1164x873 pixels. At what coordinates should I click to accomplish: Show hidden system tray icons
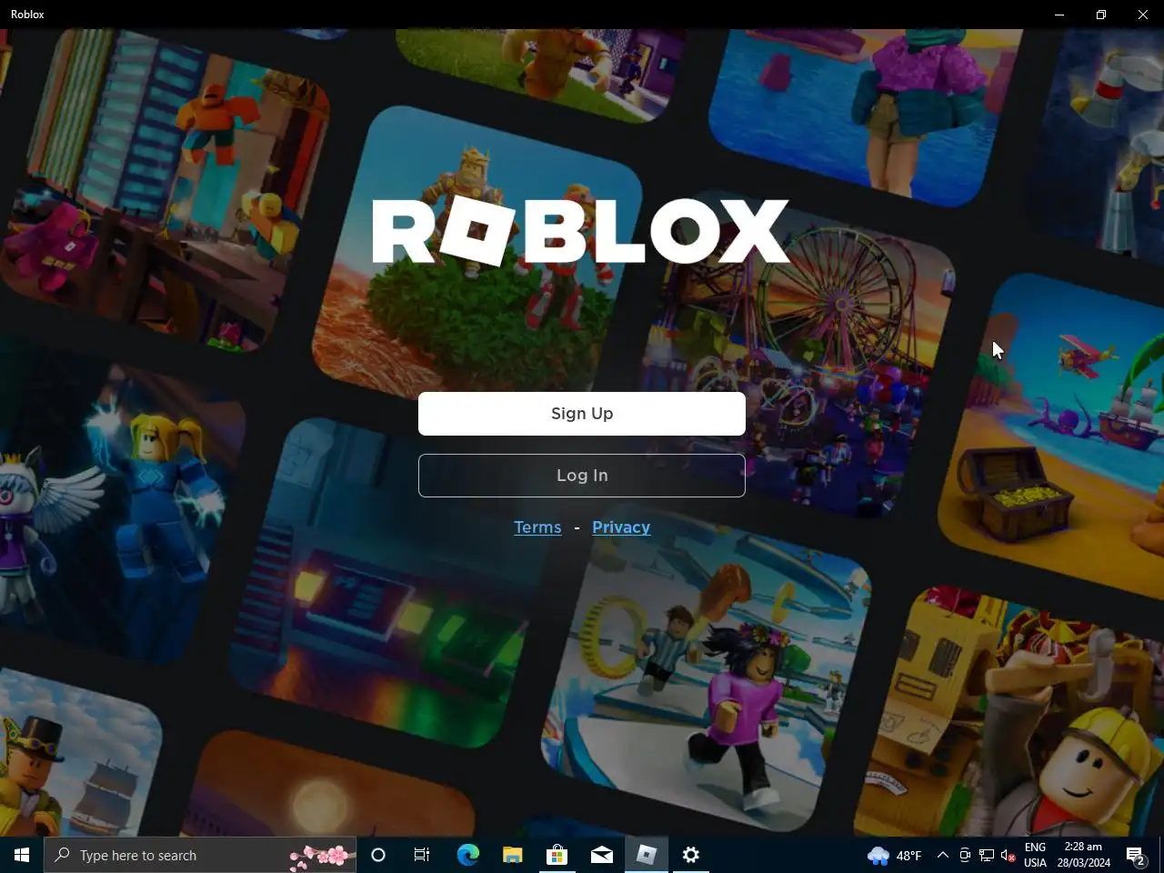tap(943, 855)
